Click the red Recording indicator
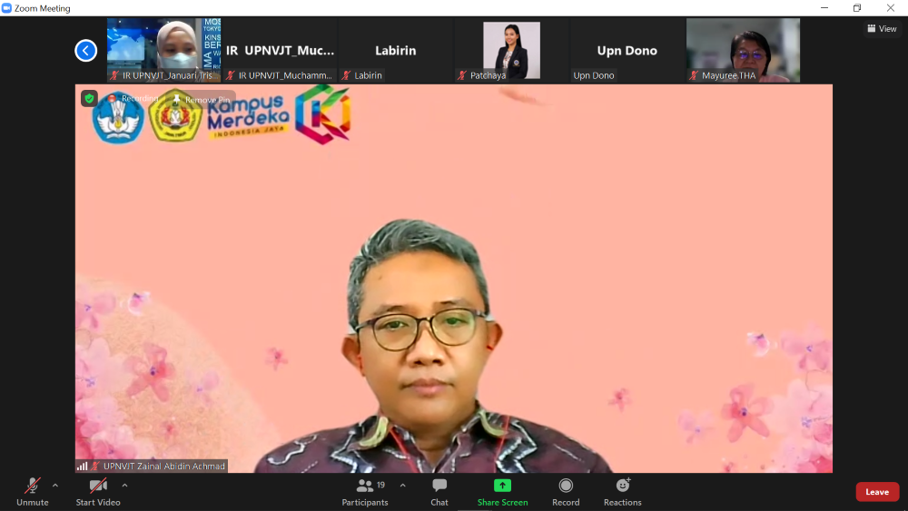This screenshot has width=908, height=511. tap(134, 98)
